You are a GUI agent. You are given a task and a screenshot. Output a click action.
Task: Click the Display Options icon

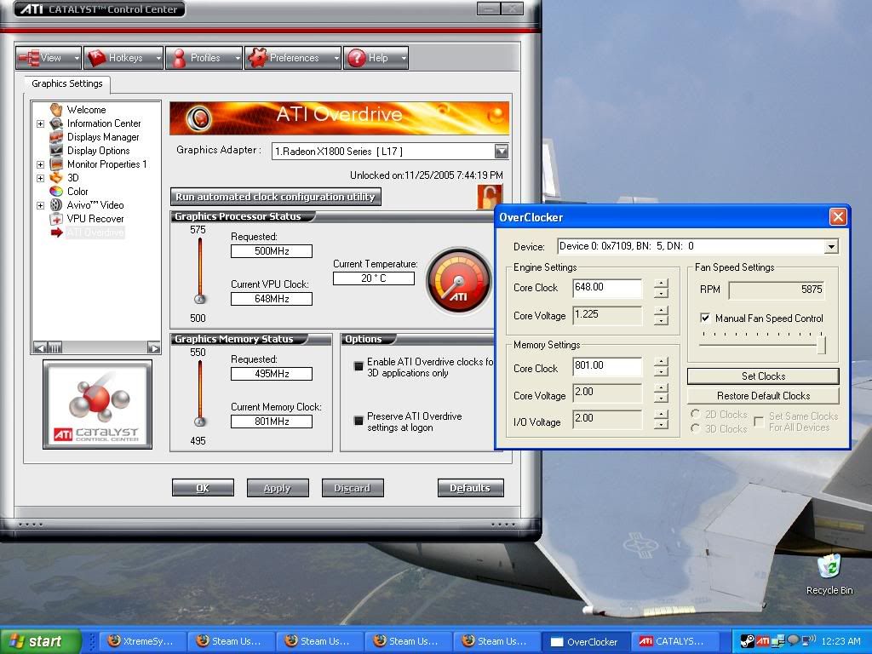click(56, 150)
